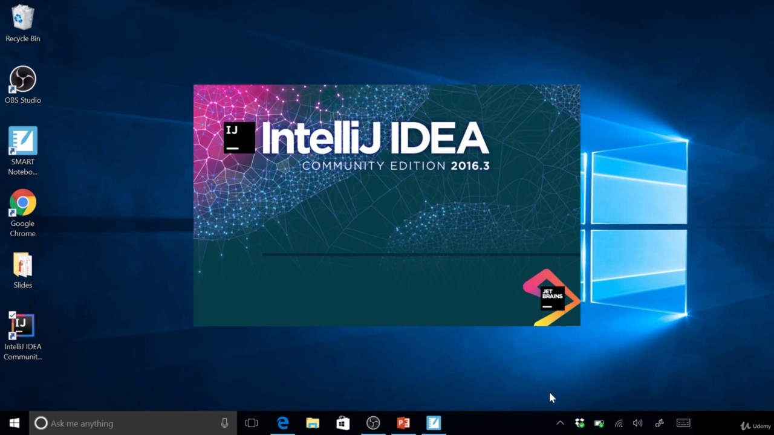This screenshot has width=774, height=435.
Task: Click the Cortana 'Ask me anything' search box
Action: (133, 423)
